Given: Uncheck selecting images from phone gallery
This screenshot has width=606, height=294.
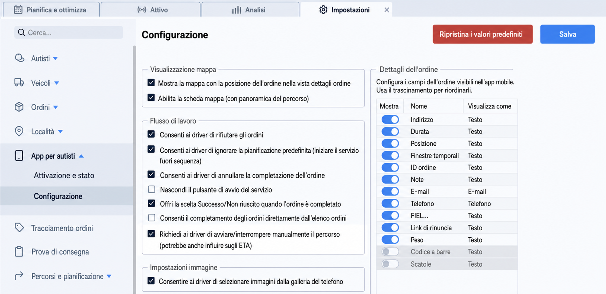Looking at the screenshot, I should [x=151, y=281].
